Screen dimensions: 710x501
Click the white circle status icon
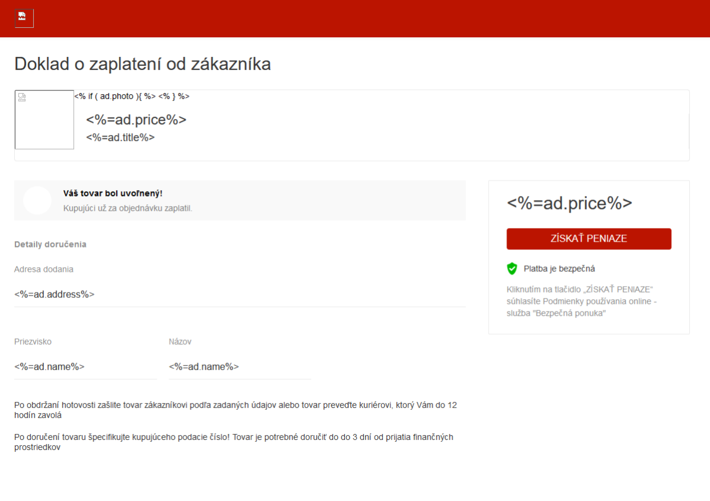(37, 200)
